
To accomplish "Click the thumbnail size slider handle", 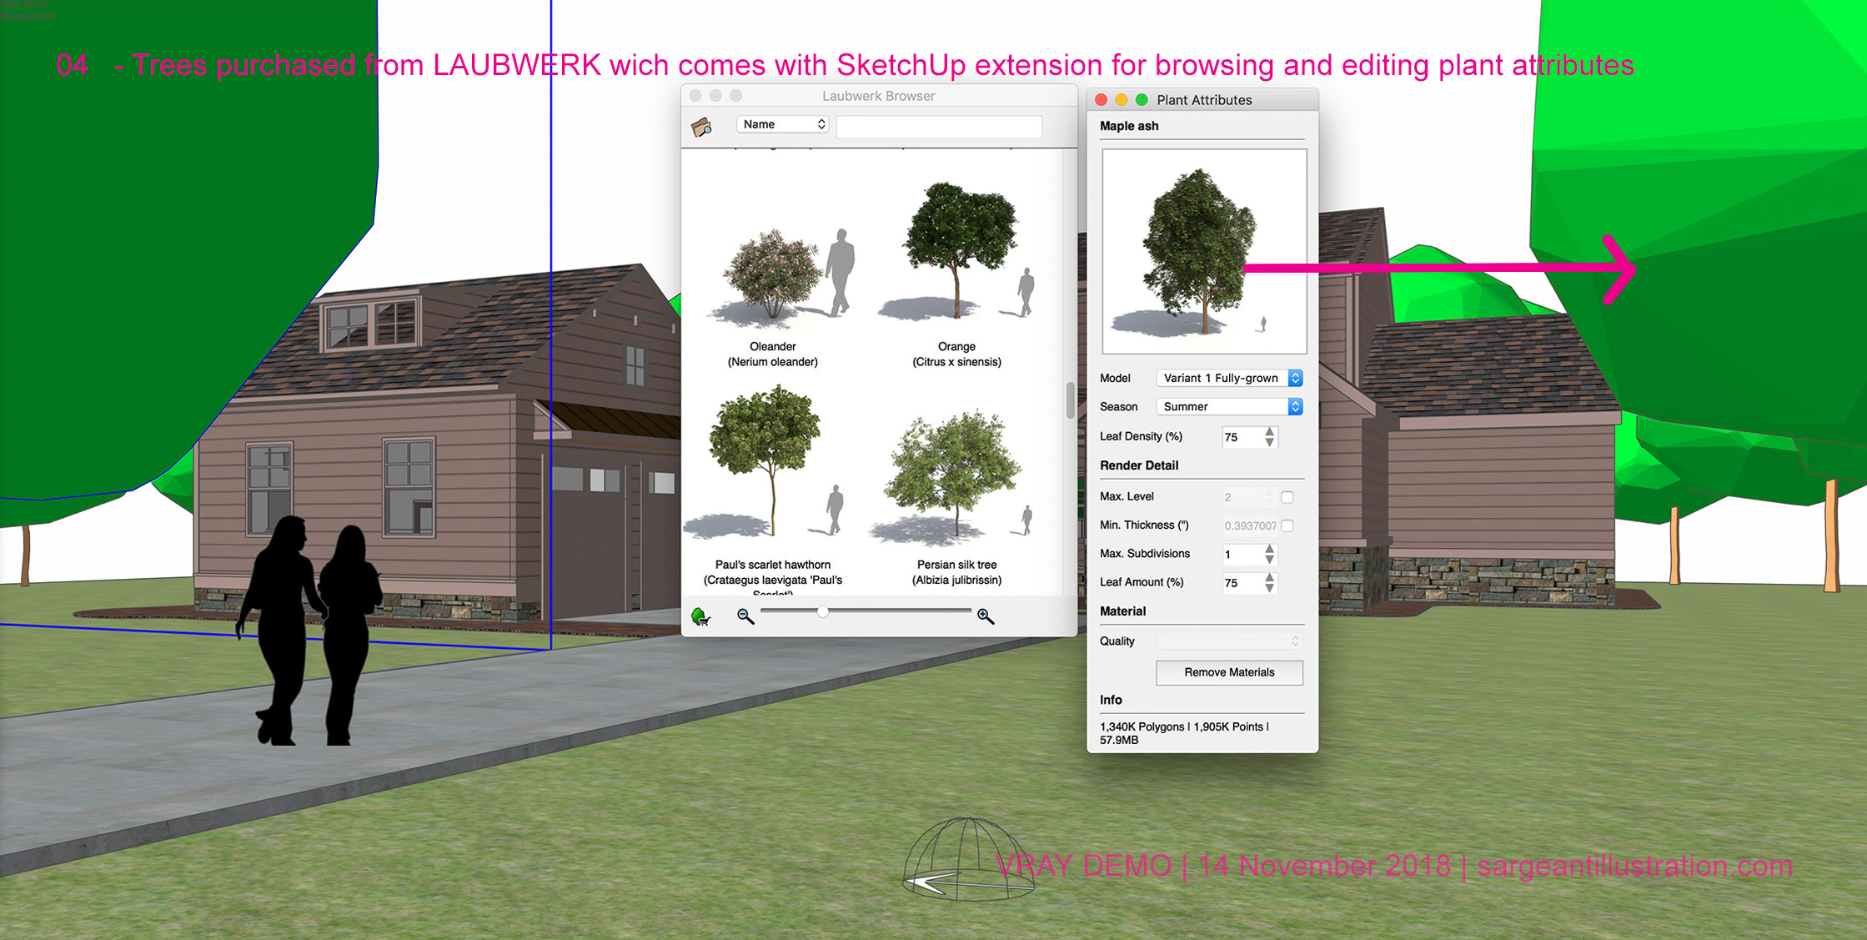I will point(823,612).
